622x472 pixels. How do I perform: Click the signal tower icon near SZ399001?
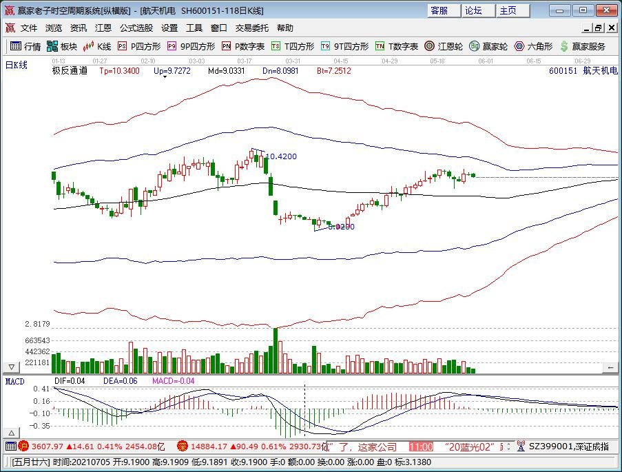point(521,447)
